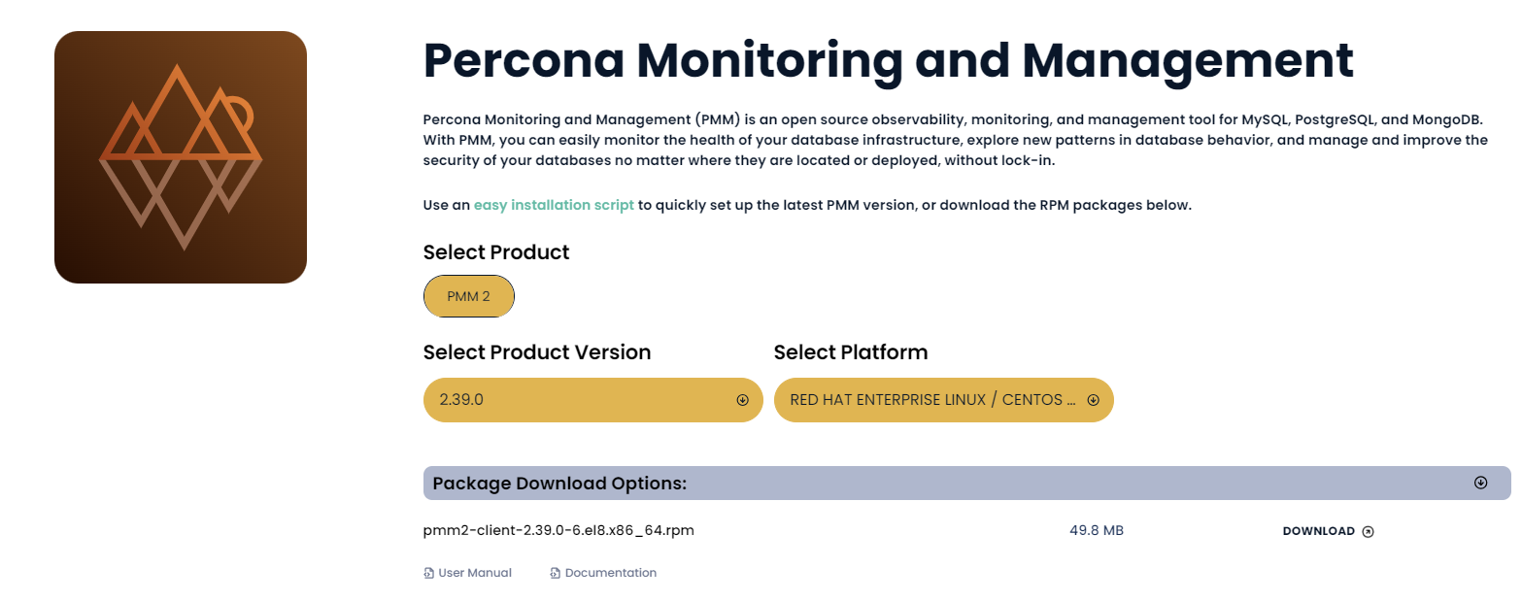Click the Select Product label
Viewport: 1522px width, 602px height.
click(496, 252)
